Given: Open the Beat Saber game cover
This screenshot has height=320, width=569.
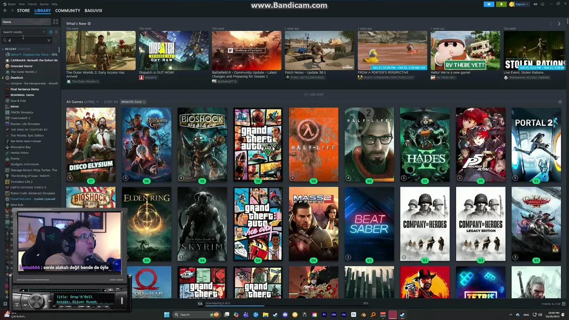Looking at the screenshot, I should pos(369,224).
